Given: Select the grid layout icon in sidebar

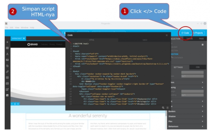Looking at the screenshot, I should point(7,48).
